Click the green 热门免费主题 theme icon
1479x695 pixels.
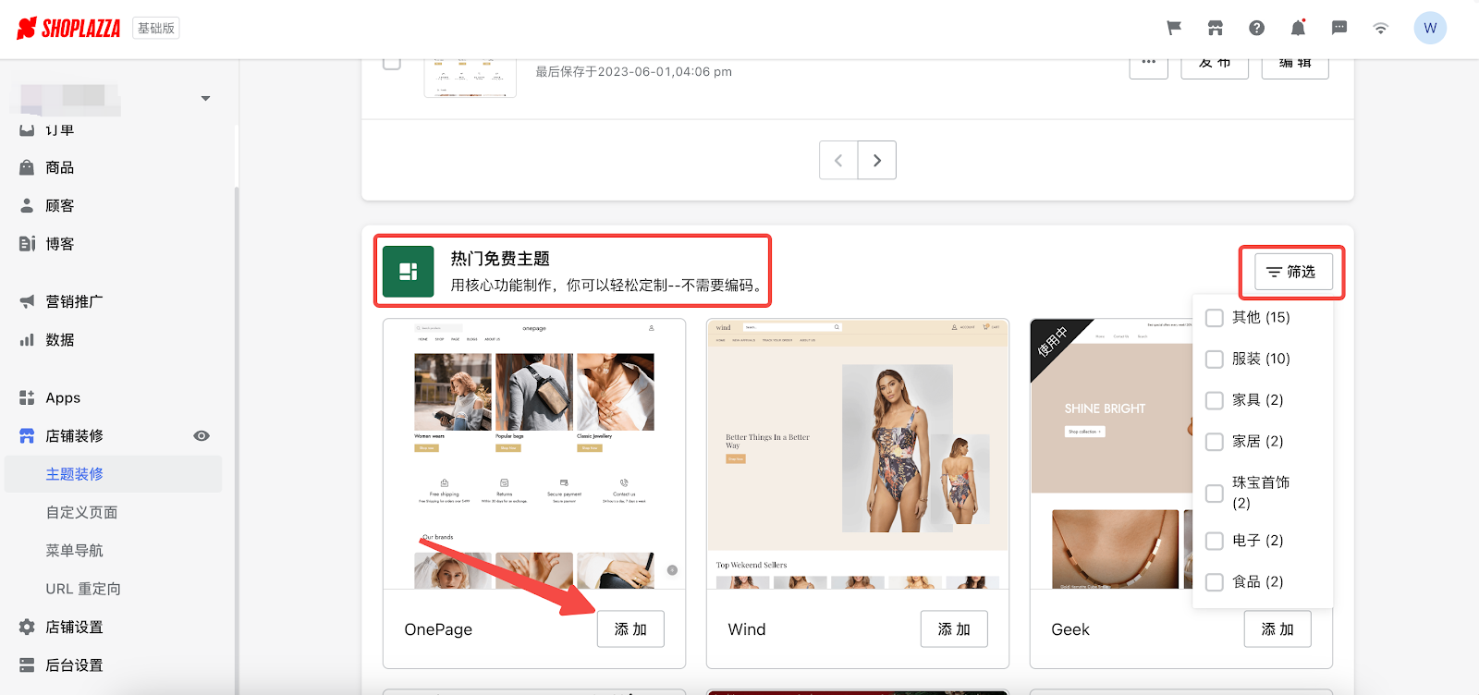pyautogui.click(x=408, y=272)
